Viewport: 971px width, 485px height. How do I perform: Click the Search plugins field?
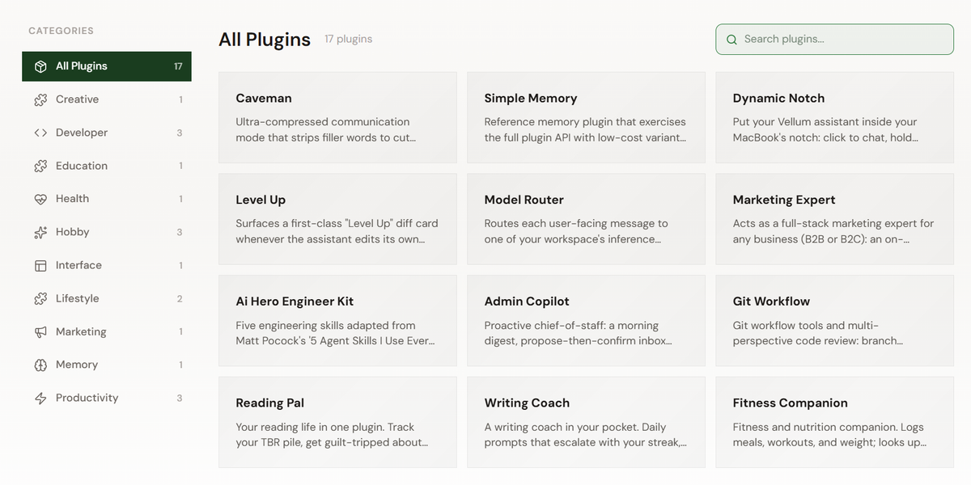coord(834,40)
